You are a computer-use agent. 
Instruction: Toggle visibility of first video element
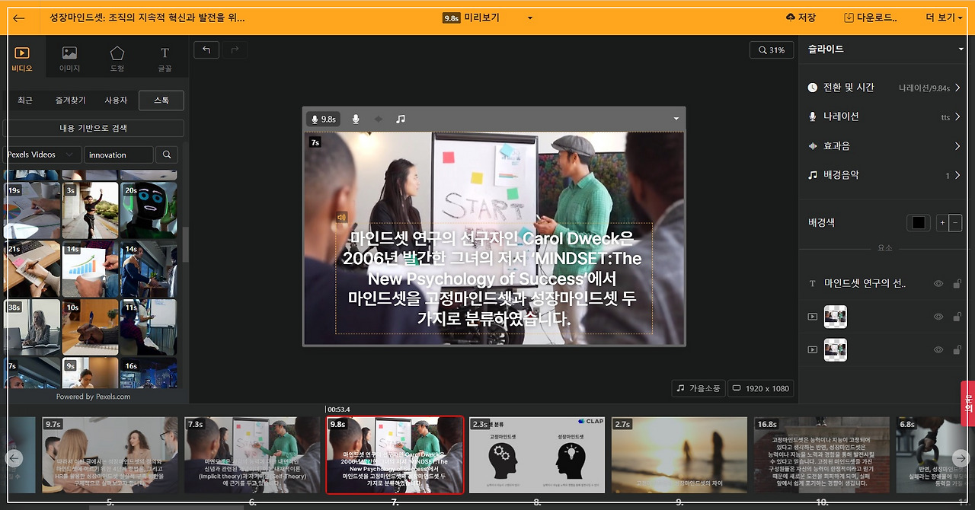point(938,317)
